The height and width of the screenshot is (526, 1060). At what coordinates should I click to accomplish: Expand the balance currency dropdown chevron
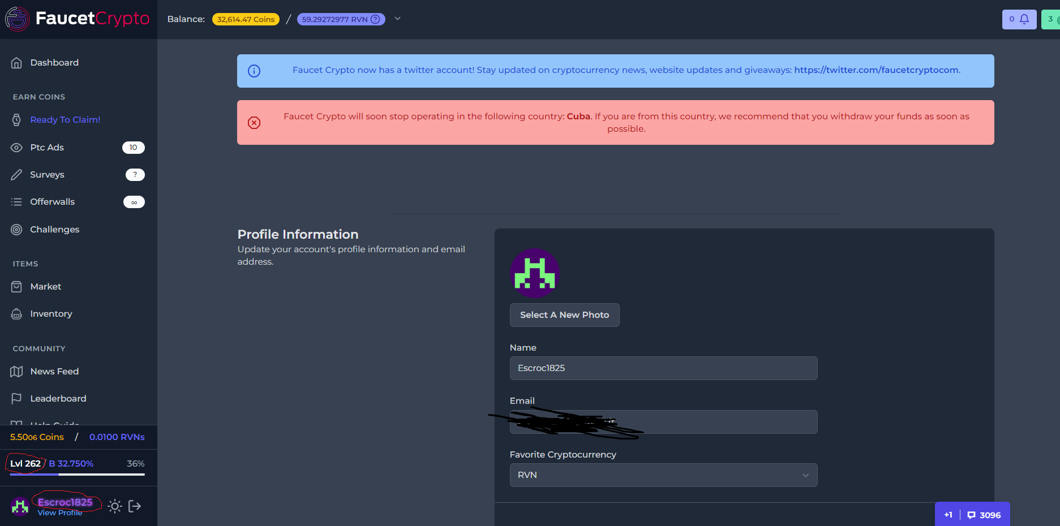pos(397,19)
